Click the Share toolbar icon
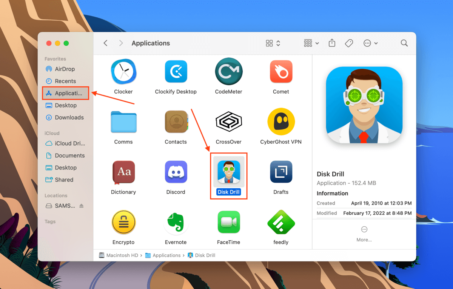Screen dimensions: 453x289 pos(332,43)
